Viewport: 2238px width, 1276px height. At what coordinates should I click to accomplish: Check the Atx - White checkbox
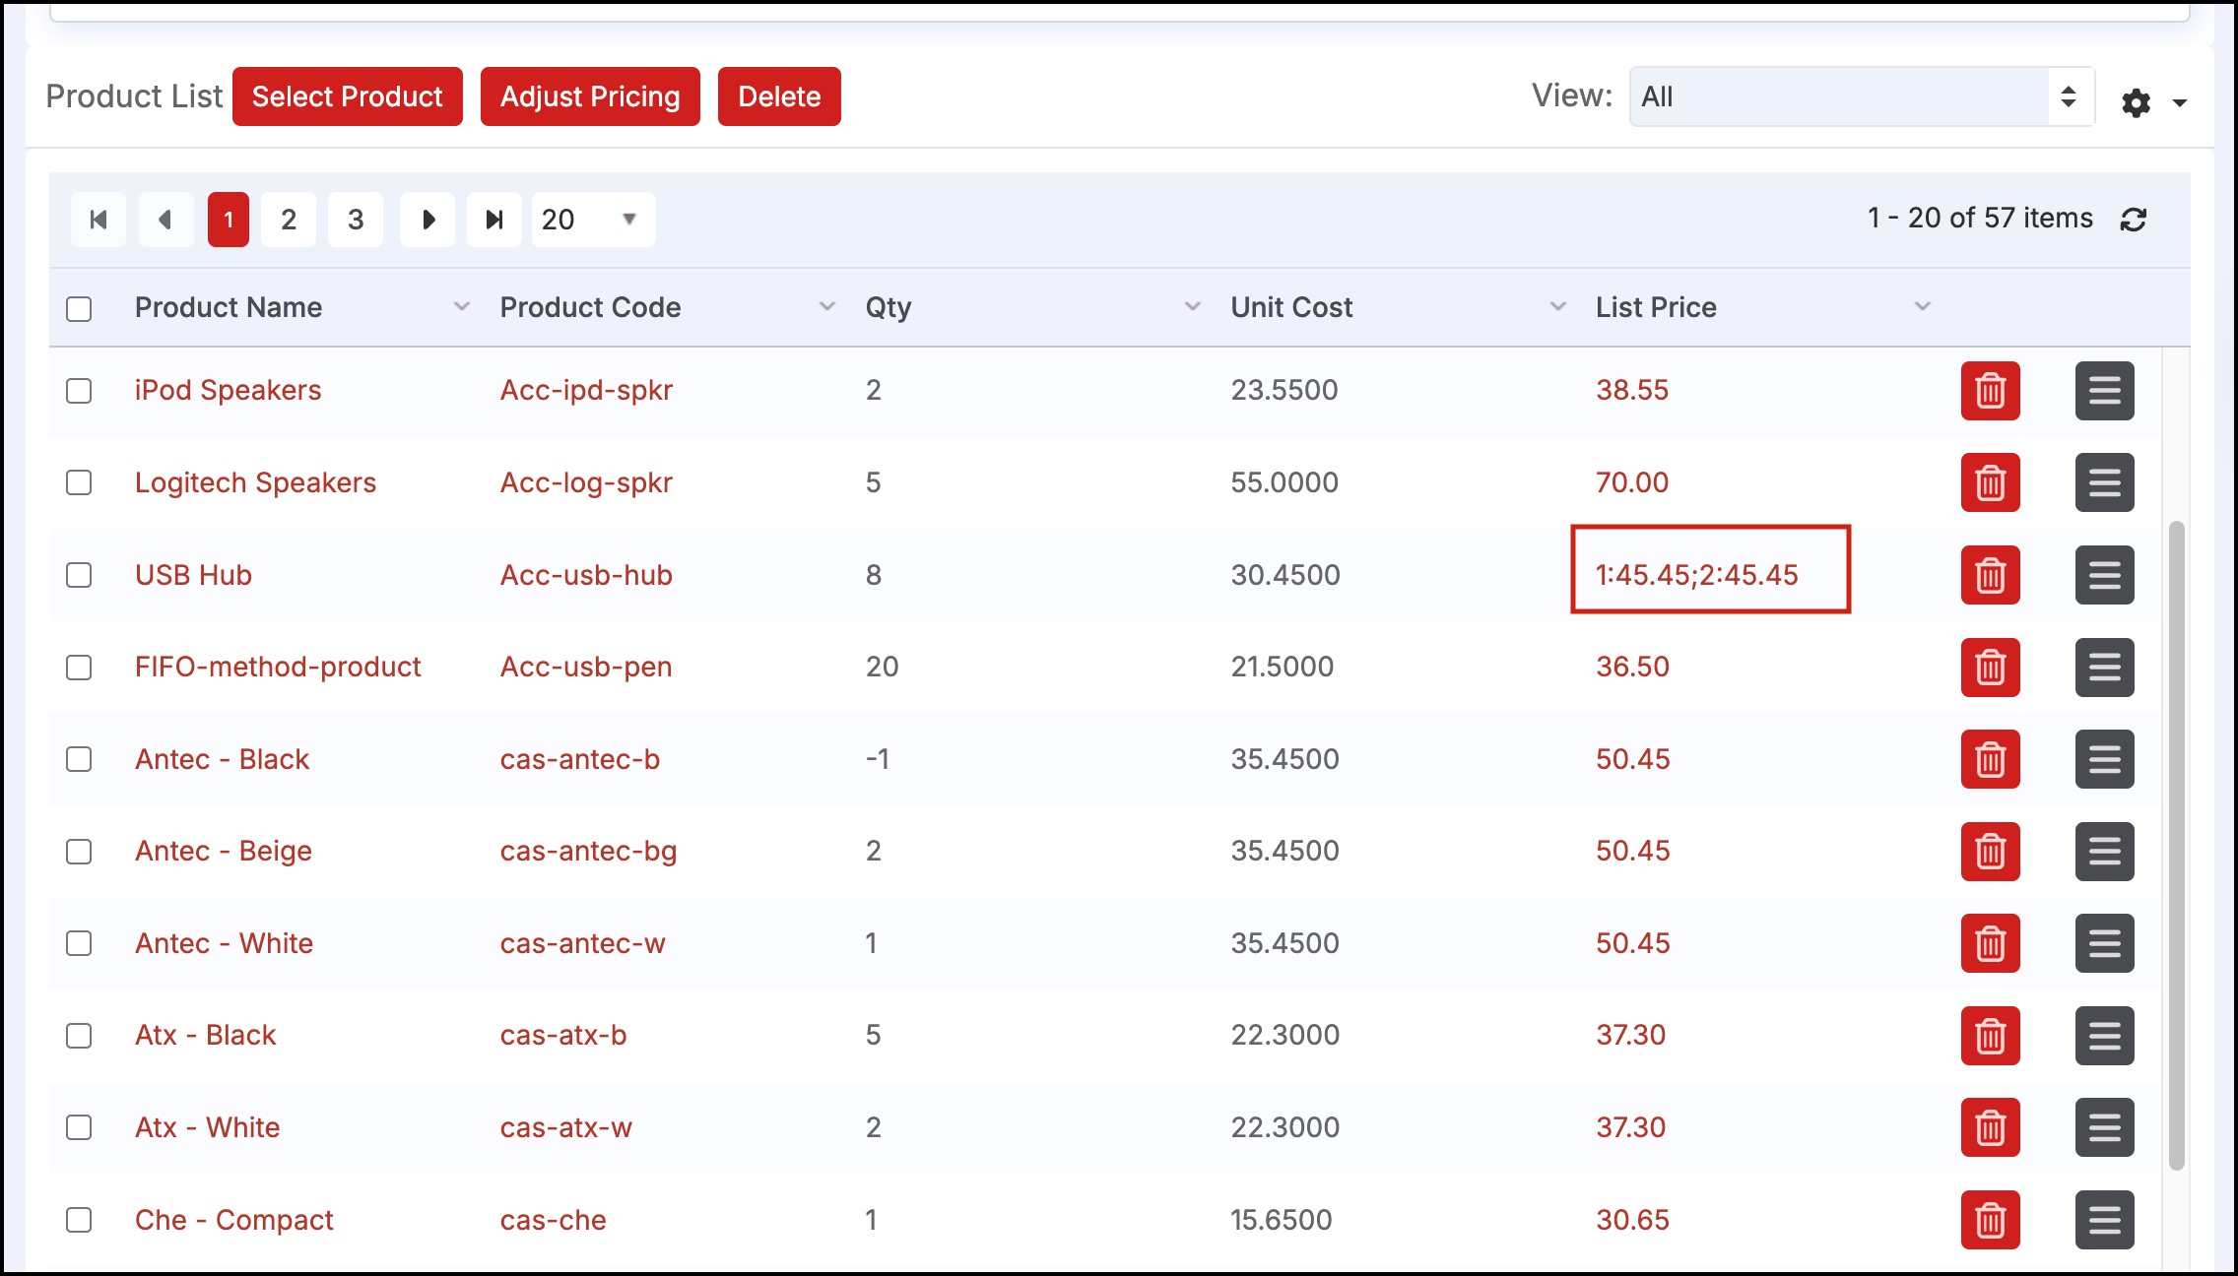tap(79, 1127)
